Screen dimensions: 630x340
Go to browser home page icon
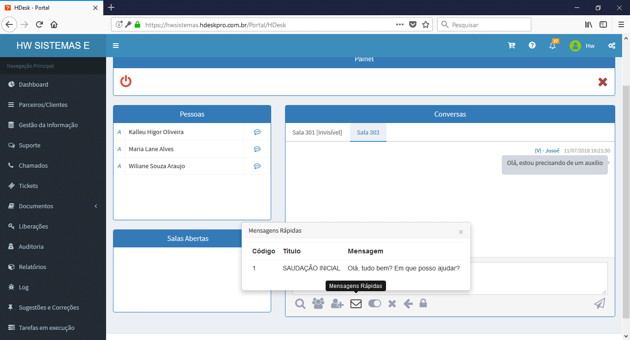(x=54, y=24)
